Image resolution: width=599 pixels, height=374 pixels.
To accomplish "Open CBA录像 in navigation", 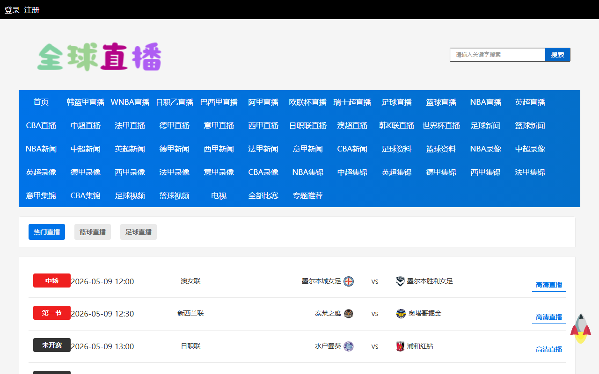I will (263, 172).
